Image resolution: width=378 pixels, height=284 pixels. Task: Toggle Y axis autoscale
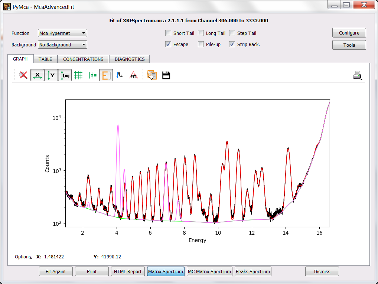51,75
